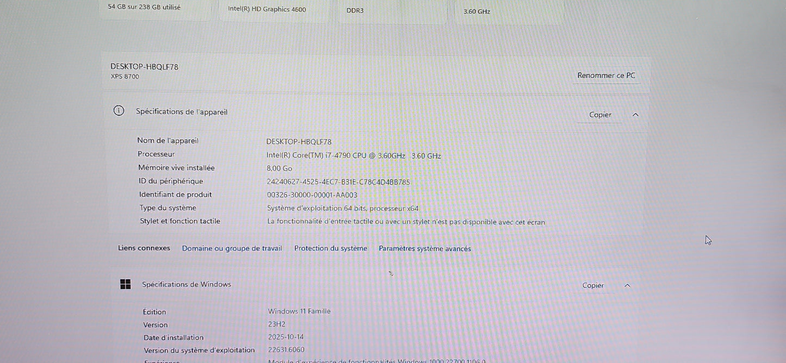Copy Windows specs with the lower Copier button
Image resolution: width=786 pixels, height=363 pixels.
pyautogui.click(x=593, y=285)
